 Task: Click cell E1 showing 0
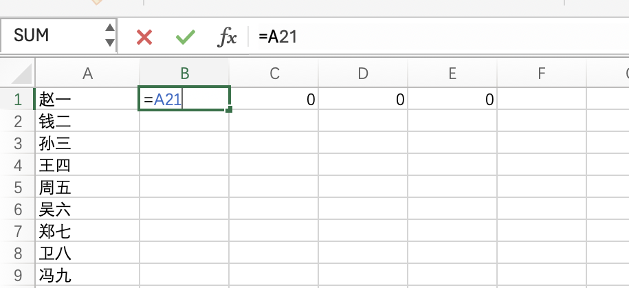(452, 100)
